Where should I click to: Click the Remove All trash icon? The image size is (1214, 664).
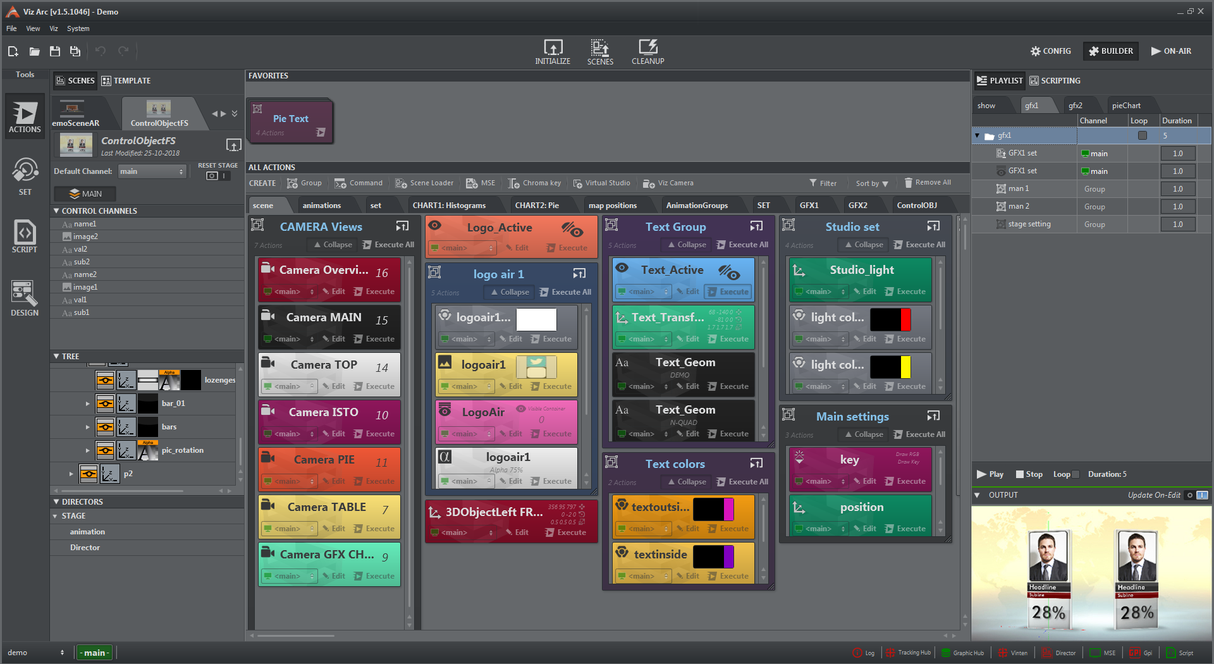pyautogui.click(x=908, y=183)
